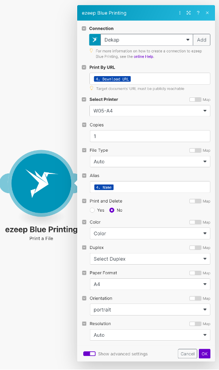Click the lightbulb hint icon under Connection
Image resolution: width=219 pixels, height=370 pixels.
(91, 51)
